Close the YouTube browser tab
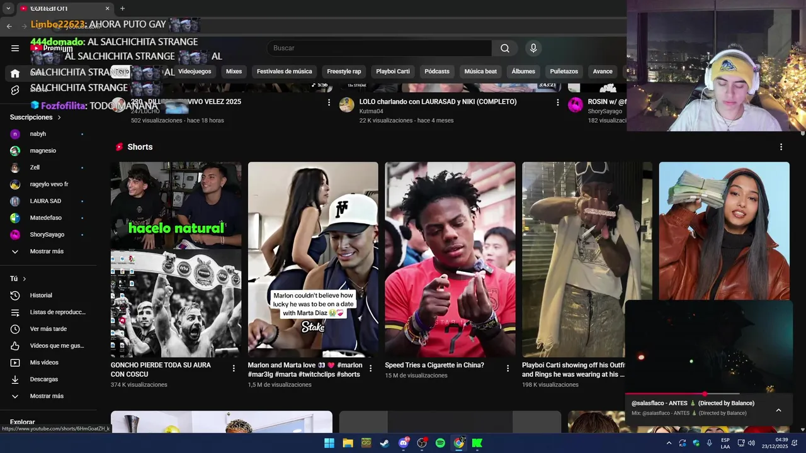 [x=107, y=8]
